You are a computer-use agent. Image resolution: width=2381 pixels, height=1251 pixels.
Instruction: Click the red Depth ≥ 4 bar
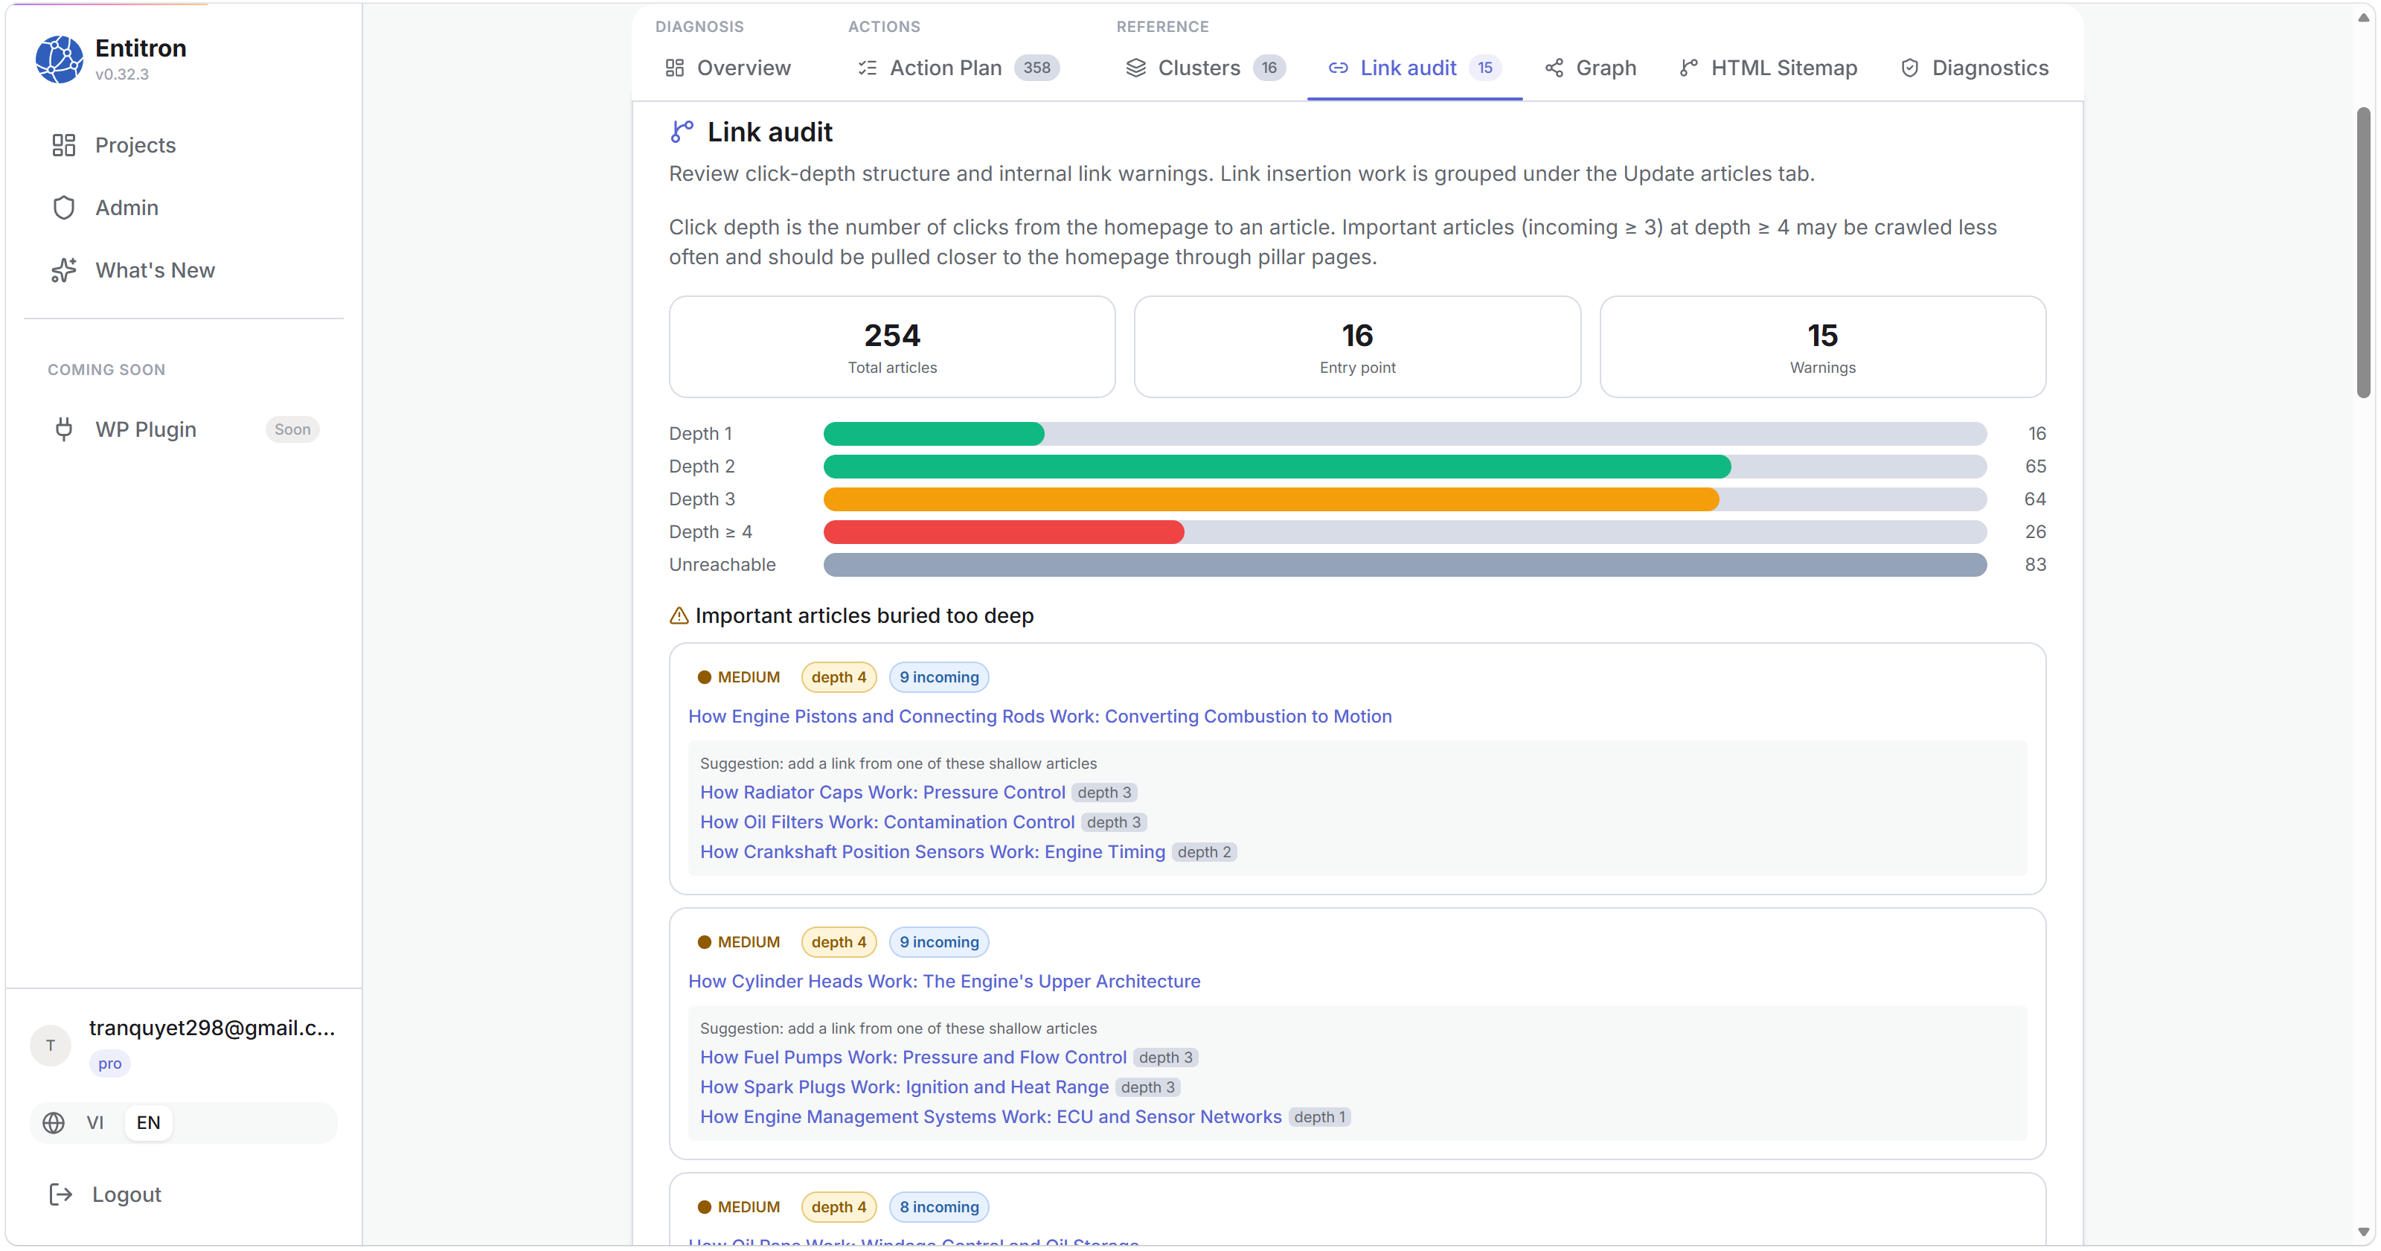[x=1004, y=531]
